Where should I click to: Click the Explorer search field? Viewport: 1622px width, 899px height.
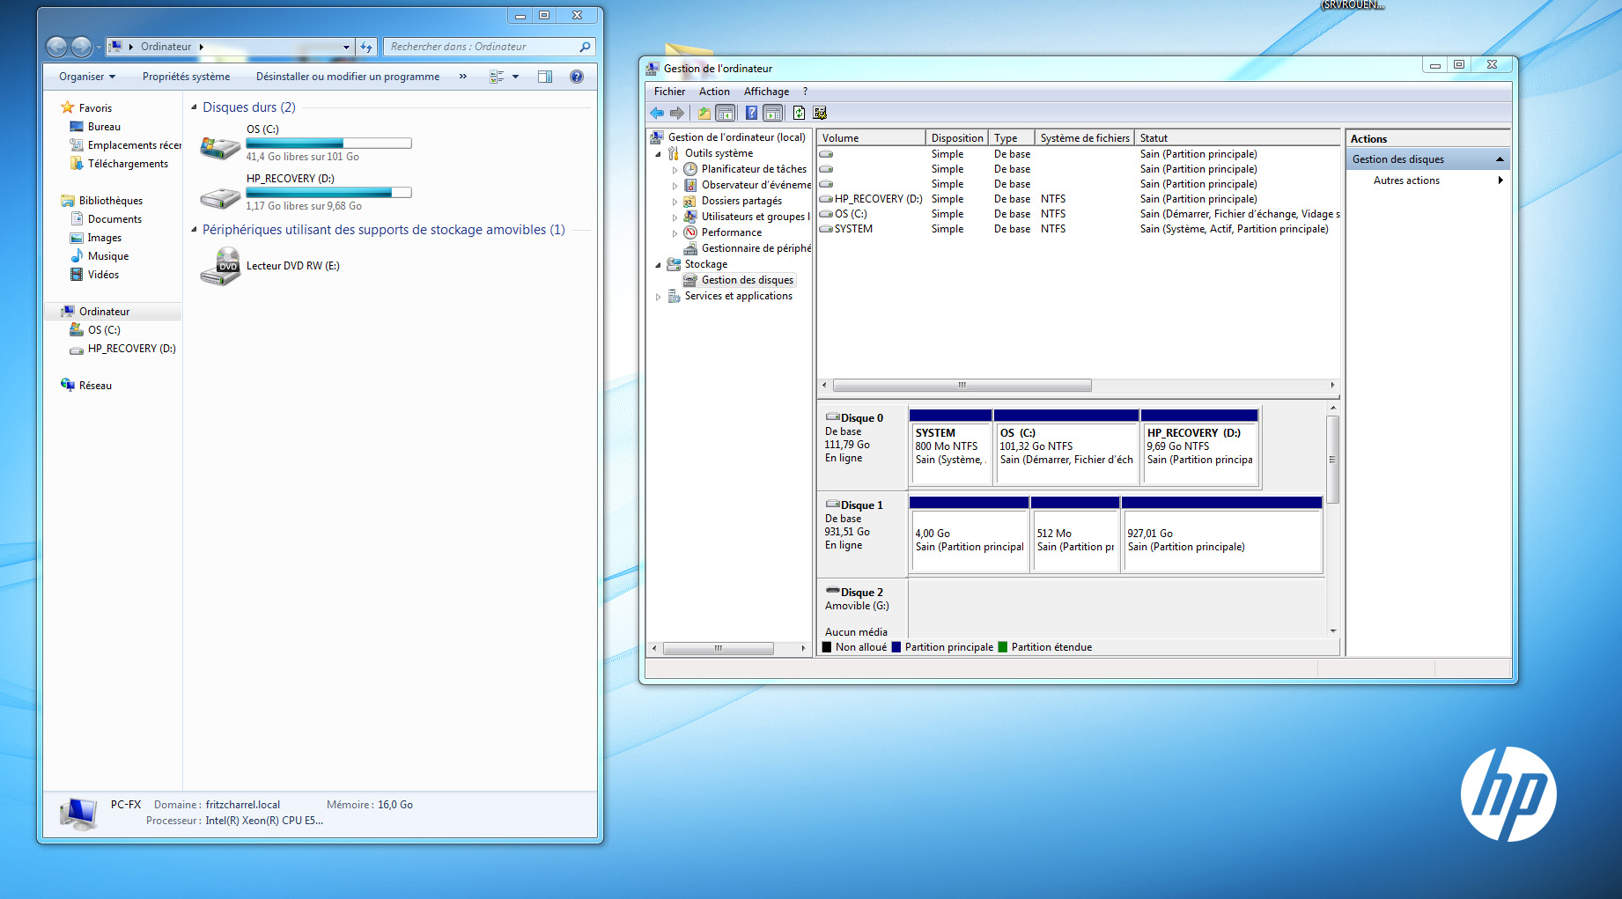pyautogui.click(x=489, y=47)
